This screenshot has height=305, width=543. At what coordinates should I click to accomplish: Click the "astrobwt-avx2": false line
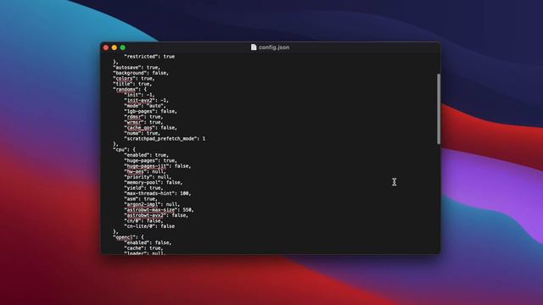pyautogui.click(x=156, y=215)
